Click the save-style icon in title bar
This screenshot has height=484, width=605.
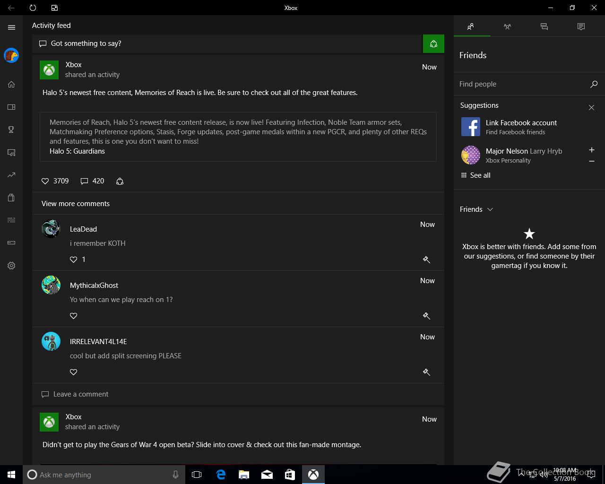click(x=54, y=8)
